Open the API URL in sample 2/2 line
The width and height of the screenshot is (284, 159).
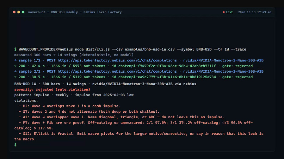point(117,72)
